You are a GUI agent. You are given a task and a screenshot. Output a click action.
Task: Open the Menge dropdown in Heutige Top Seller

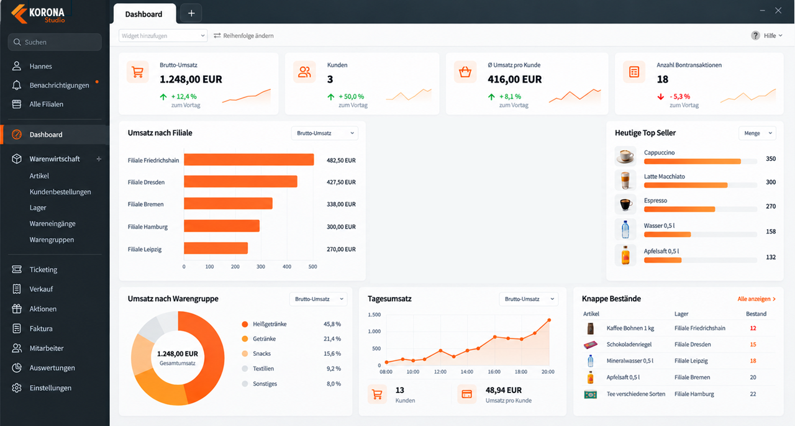pyautogui.click(x=757, y=133)
